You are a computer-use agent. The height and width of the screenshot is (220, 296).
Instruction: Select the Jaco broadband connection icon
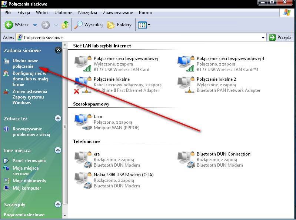(x=83, y=122)
